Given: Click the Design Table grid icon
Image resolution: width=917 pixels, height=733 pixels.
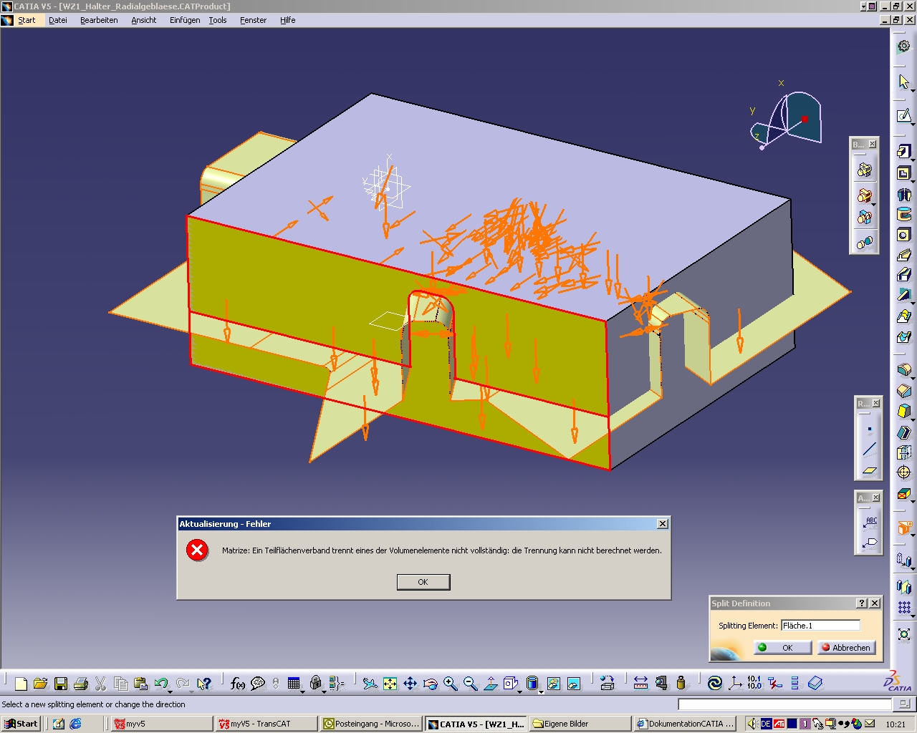Looking at the screenshot, I should click(294, 684).
